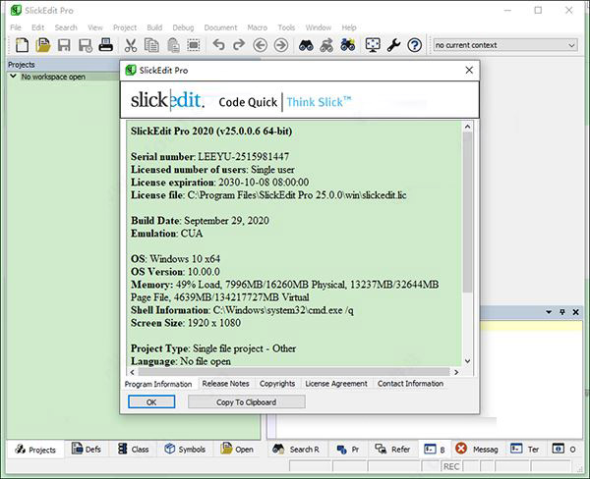Open the View menu

pyautogui.click(x=95, y=27)
